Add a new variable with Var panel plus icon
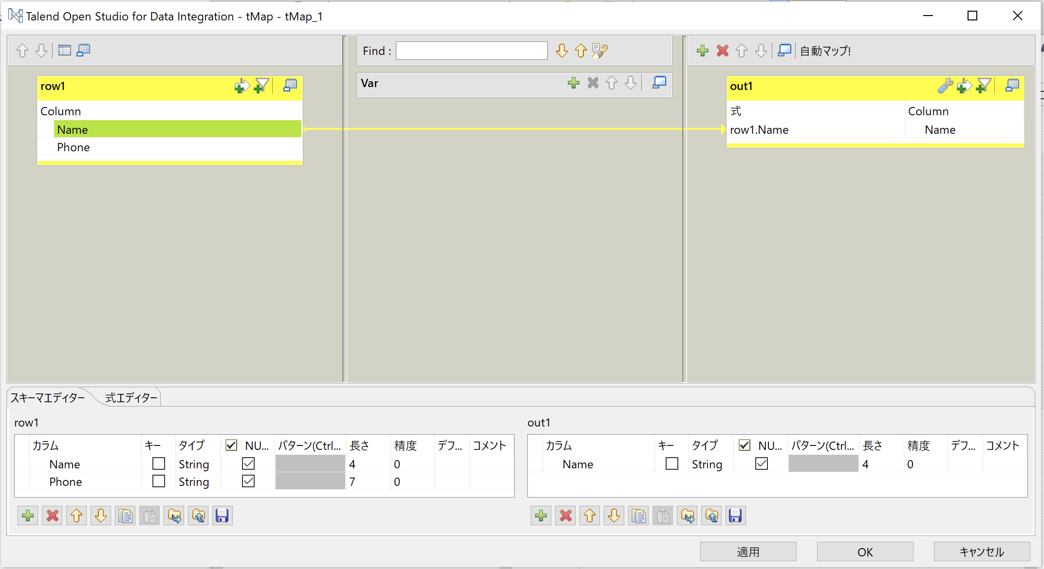Image resolution: width=1044 pixels, height=569 pixels. (573, 83)
